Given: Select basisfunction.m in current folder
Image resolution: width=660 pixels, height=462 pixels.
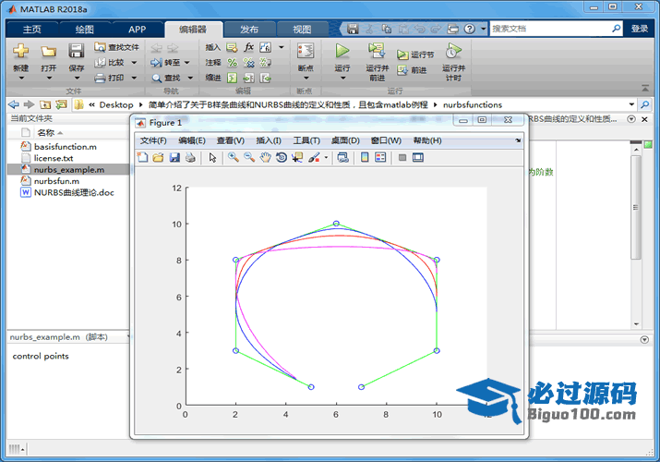Looking at the screenshot, I should coord(66,147).
